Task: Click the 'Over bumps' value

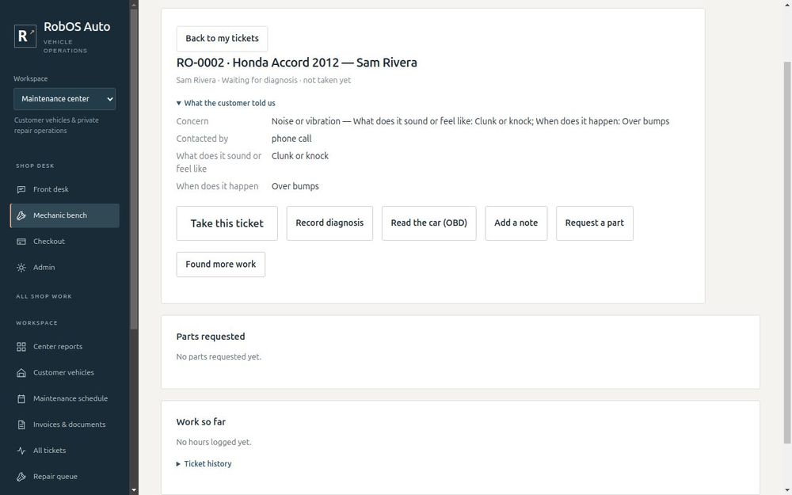Action: (x=295, y=186)
